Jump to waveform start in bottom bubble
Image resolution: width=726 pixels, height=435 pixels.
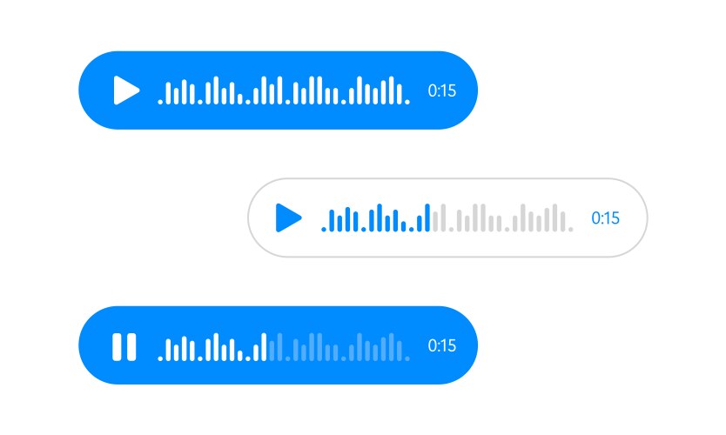(x=160, y=358)
